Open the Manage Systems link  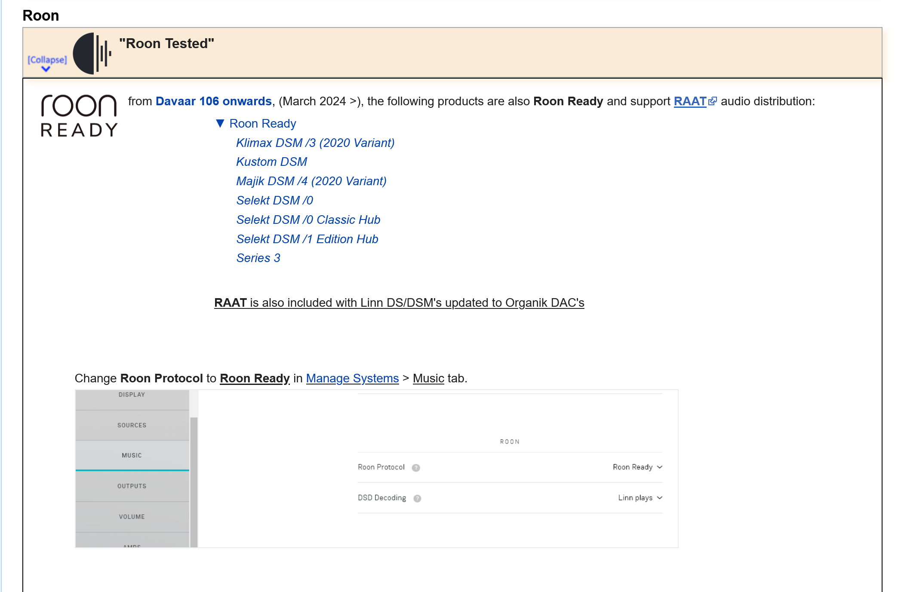[352, 378]
